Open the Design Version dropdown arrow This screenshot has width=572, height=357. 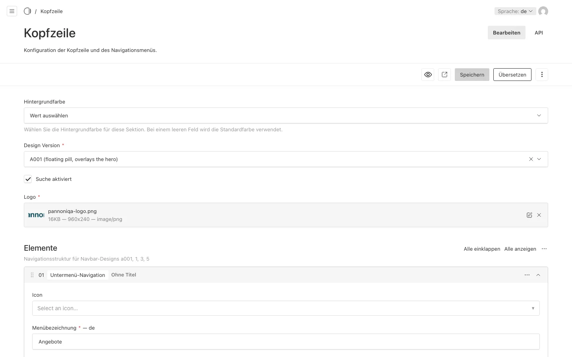[539, 159]
